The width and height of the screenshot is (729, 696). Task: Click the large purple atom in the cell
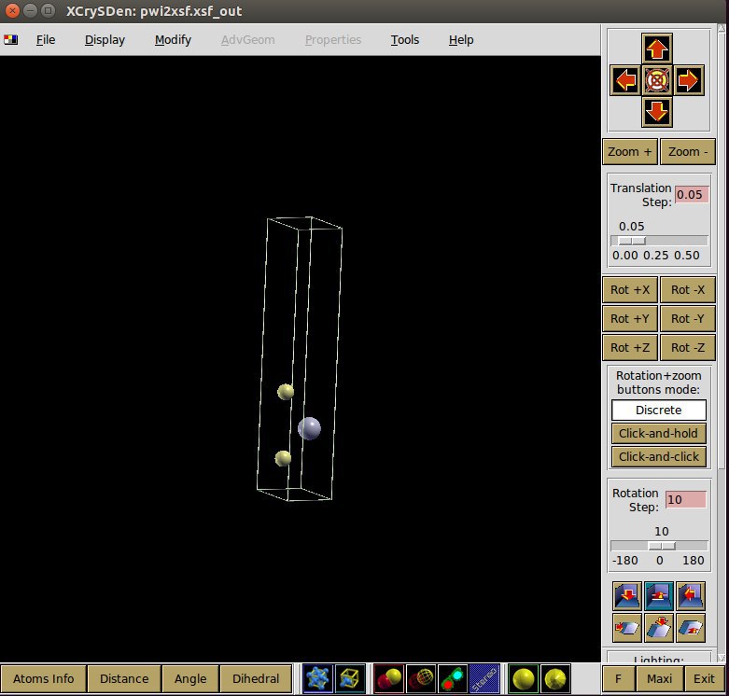coord(309,428)
